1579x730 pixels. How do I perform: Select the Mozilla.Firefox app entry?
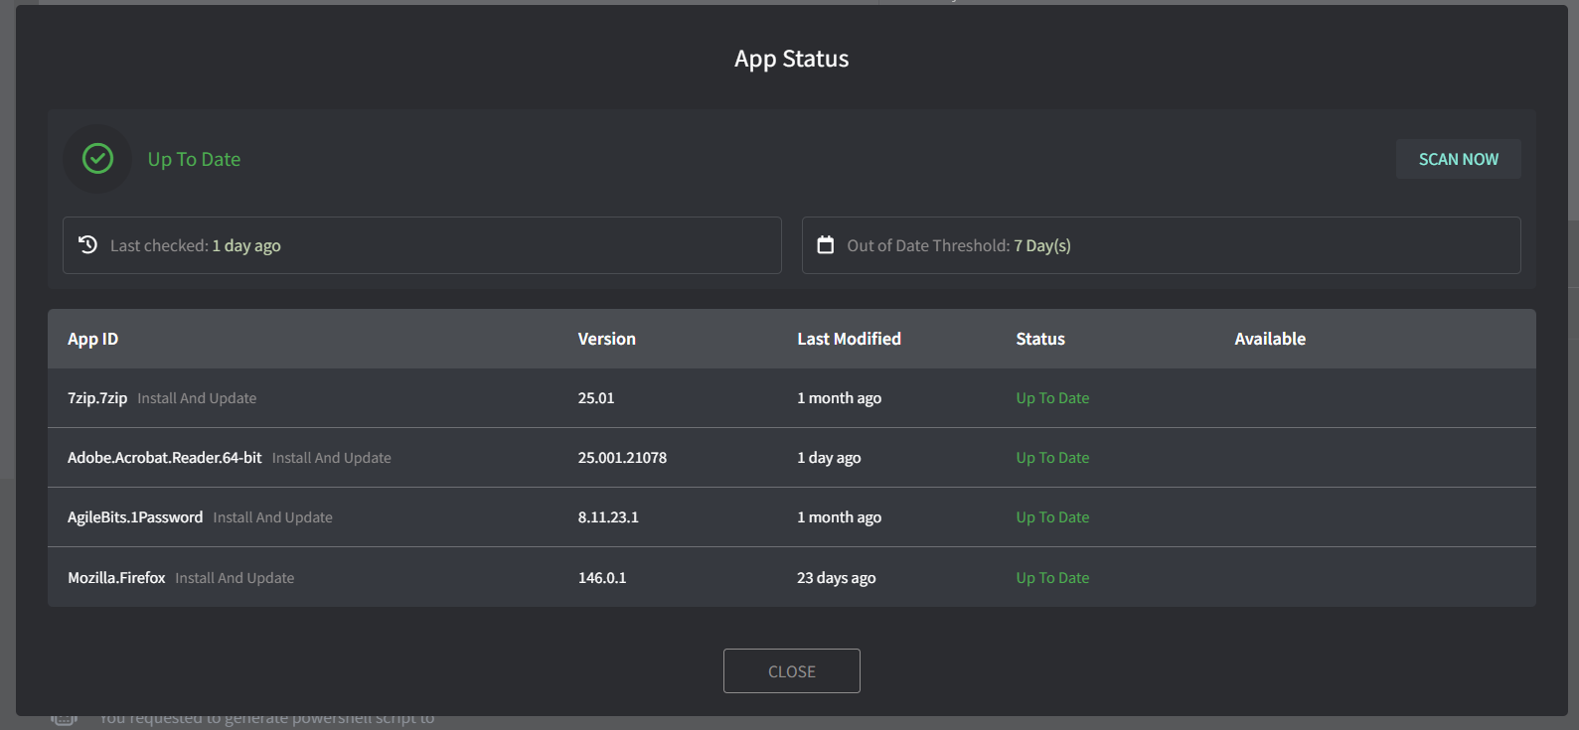click(x=116, y=578)
